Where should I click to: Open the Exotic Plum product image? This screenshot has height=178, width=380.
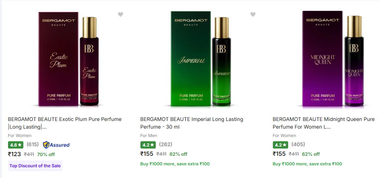coord(68,59)
